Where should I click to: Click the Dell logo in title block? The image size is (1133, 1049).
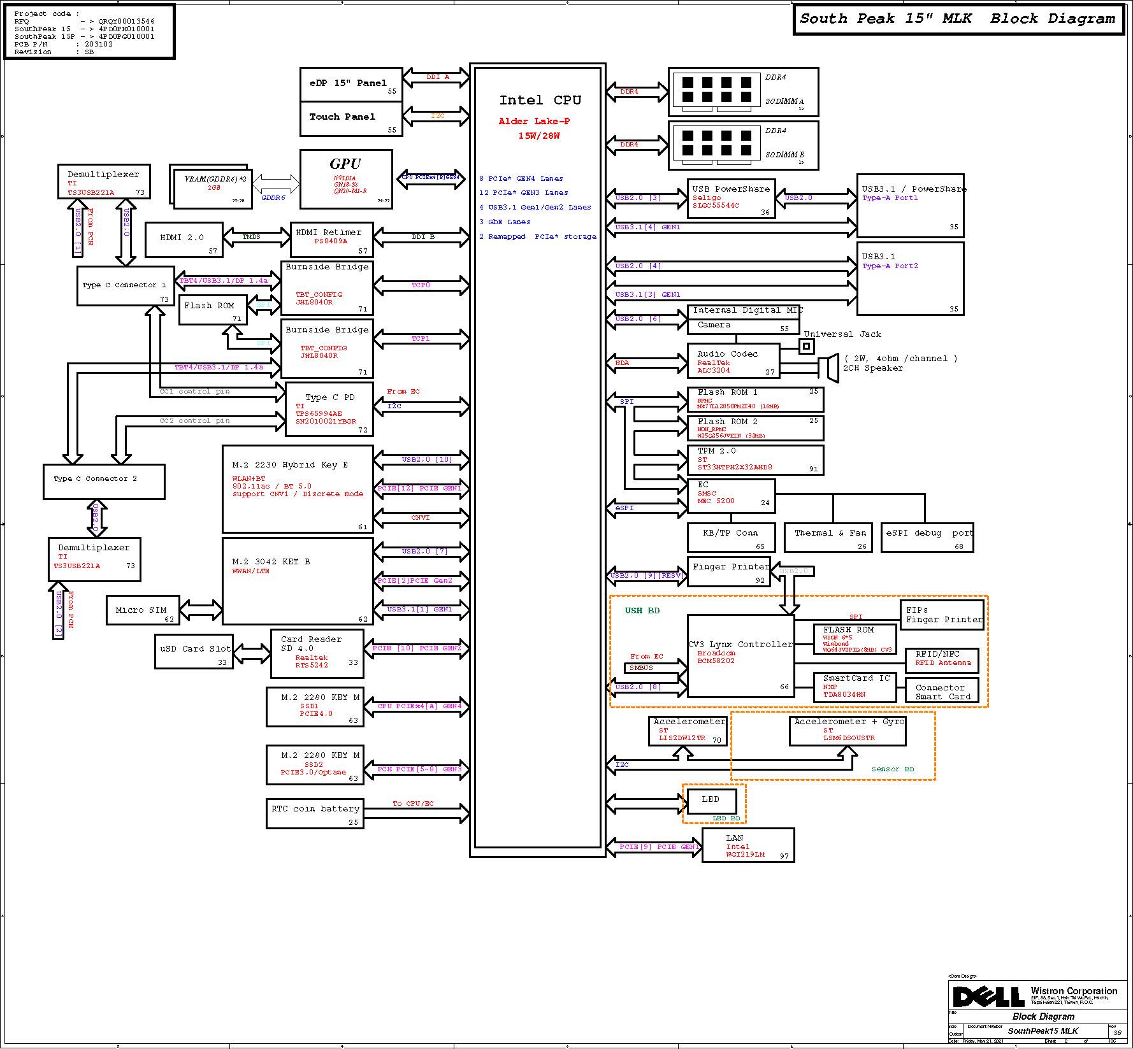988,997
